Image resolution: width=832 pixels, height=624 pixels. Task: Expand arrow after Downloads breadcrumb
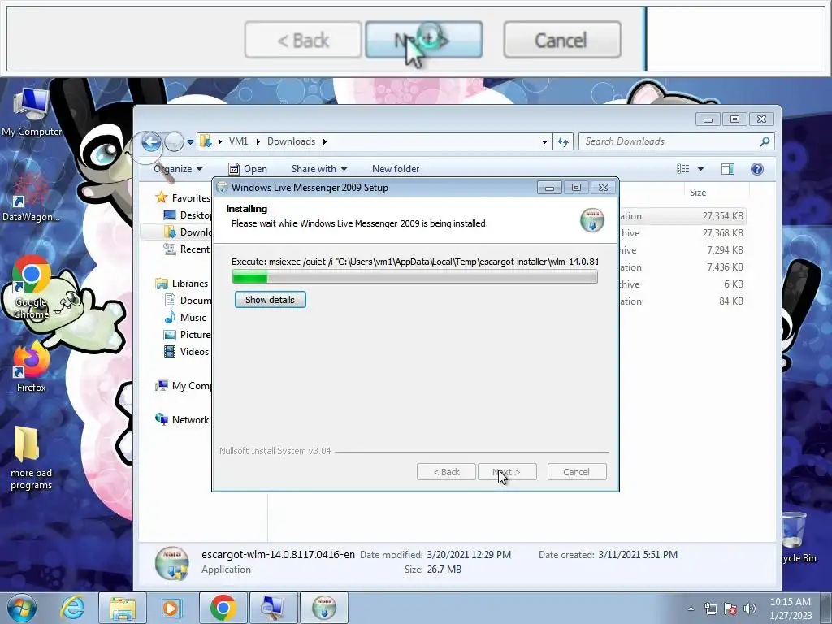coord(325,141)
